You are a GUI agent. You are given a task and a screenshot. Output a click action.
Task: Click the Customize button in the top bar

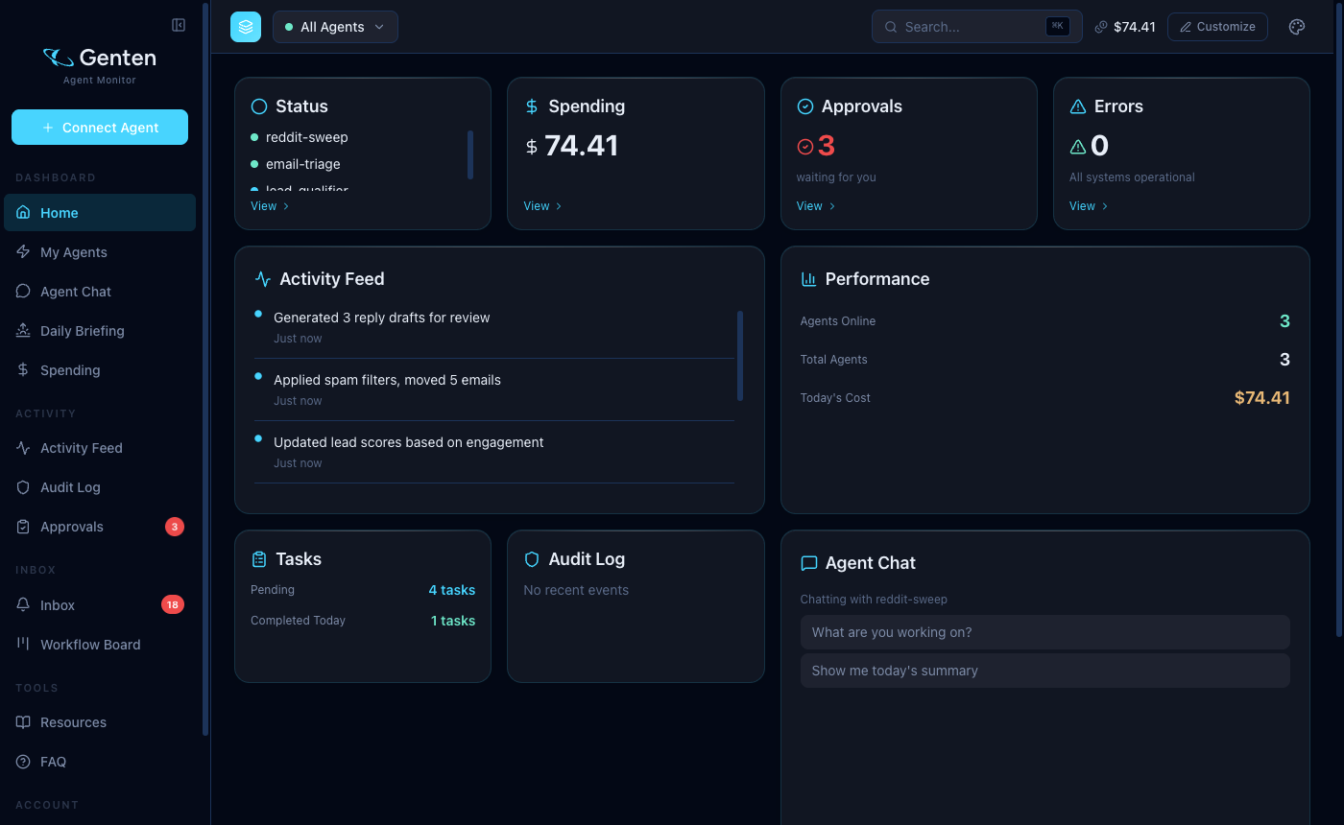coord(1217,26)
